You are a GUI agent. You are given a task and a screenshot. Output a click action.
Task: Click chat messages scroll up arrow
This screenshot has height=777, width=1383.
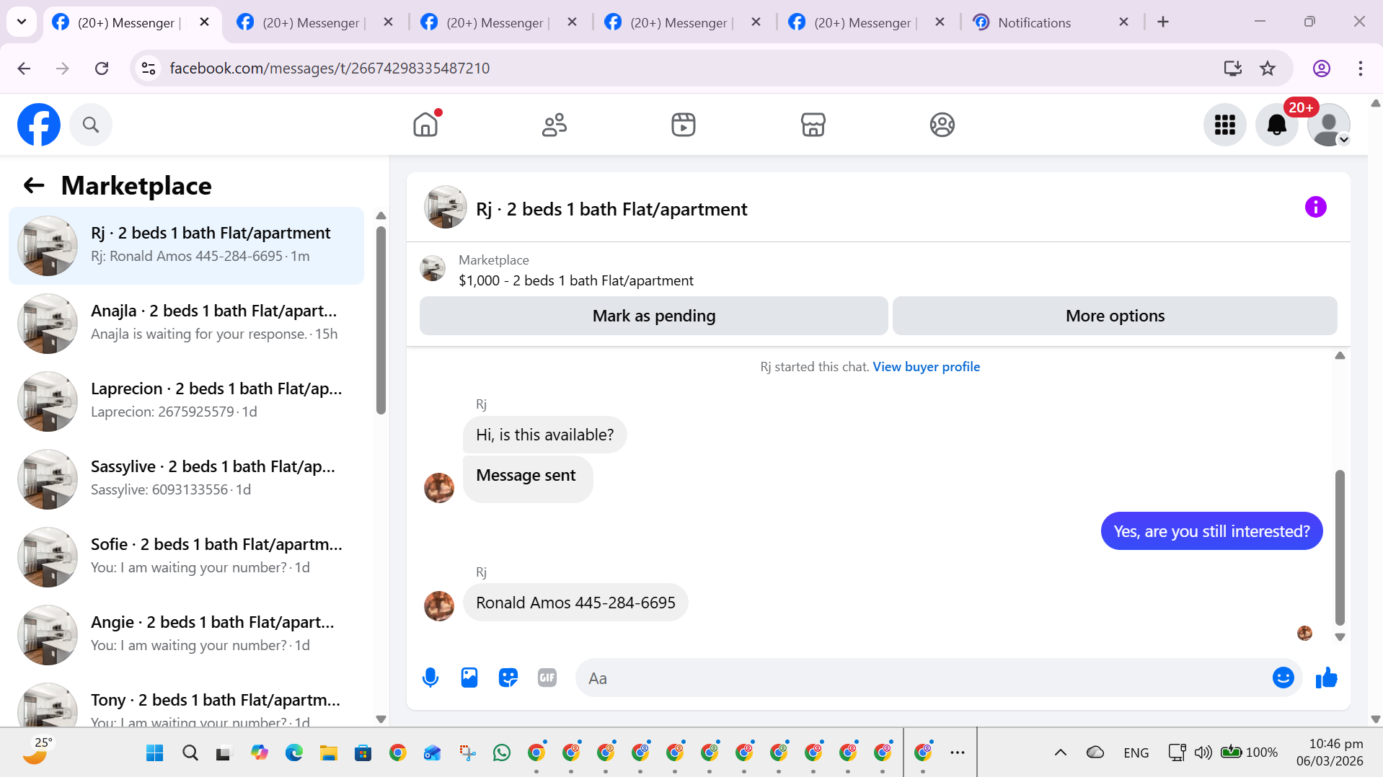coord(1340,355)
